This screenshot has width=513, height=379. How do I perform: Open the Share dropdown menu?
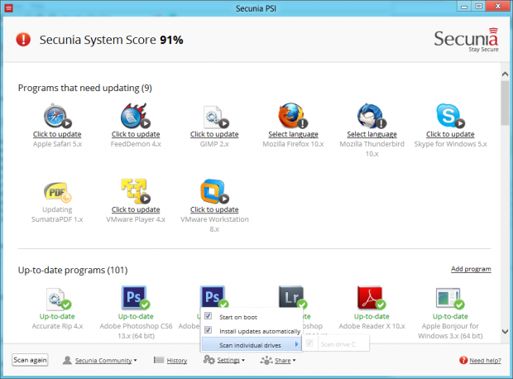click(x=285, y=360)
